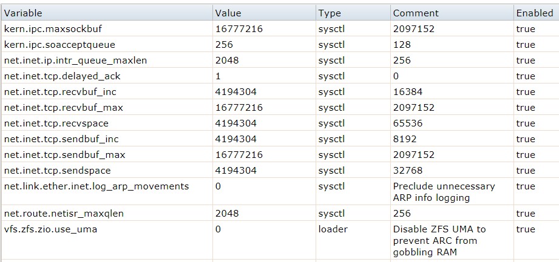Sort by the Value column header
The height and width of the screenshot is (262, 559).
tap(228, 13)
